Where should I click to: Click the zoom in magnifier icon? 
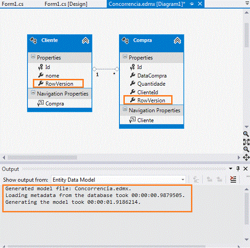pyautogui.click(x=246, y=134)
